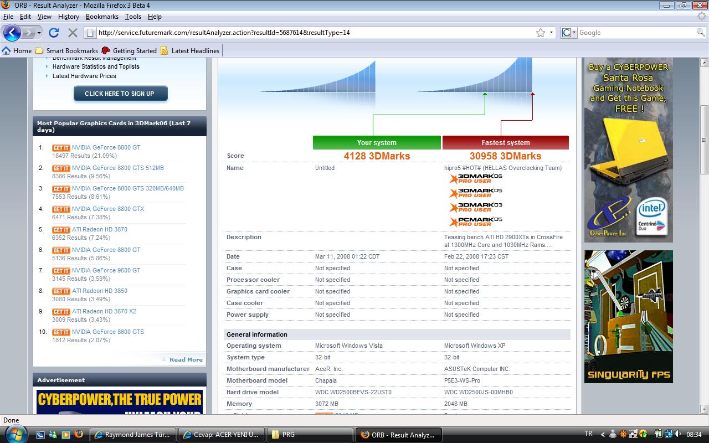Open the Edit menu
Viewport: 709px width, 443px height.
coord(25,17)
